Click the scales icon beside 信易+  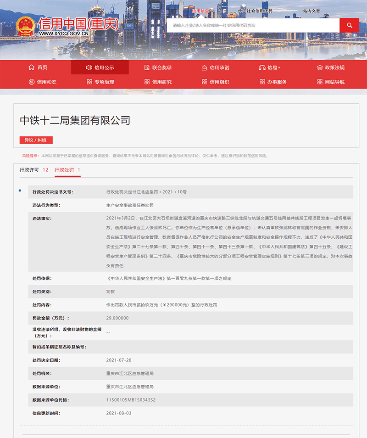pos(262,67)
